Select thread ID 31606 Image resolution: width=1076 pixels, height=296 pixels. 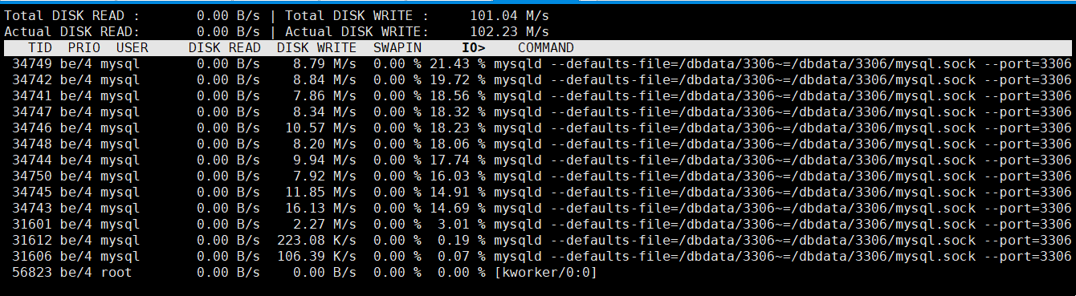click(x=32, y=257)
